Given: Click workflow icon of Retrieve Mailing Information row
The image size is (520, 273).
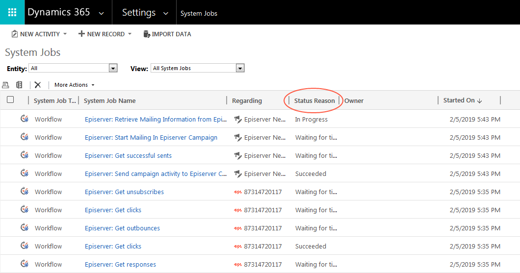Looking at the screenshot, I should click(x=25, y=119).
